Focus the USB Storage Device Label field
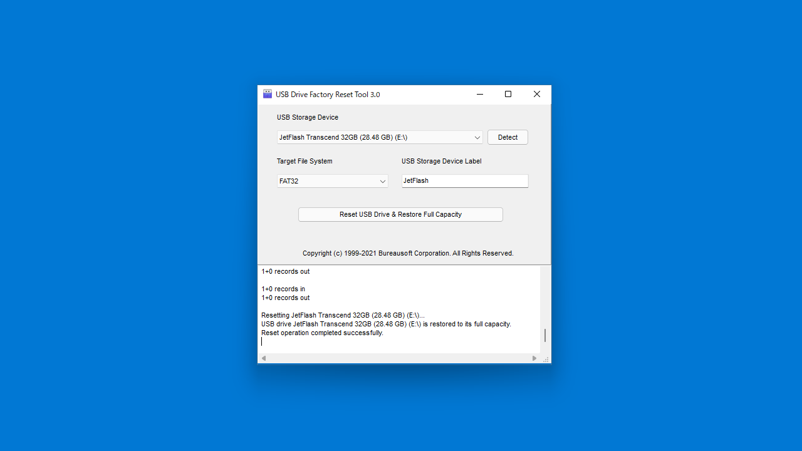Screen dimensions: 802x451 (x=465, y=180)
